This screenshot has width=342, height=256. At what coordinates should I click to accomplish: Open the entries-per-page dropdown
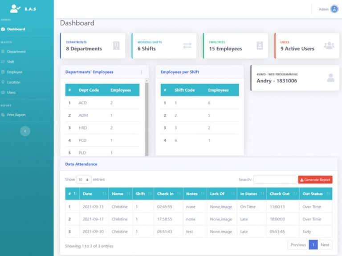(83, 180)
